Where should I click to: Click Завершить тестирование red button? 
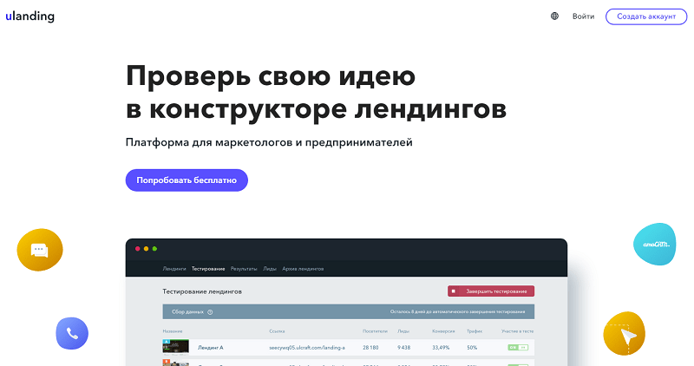tap(491, 291)
